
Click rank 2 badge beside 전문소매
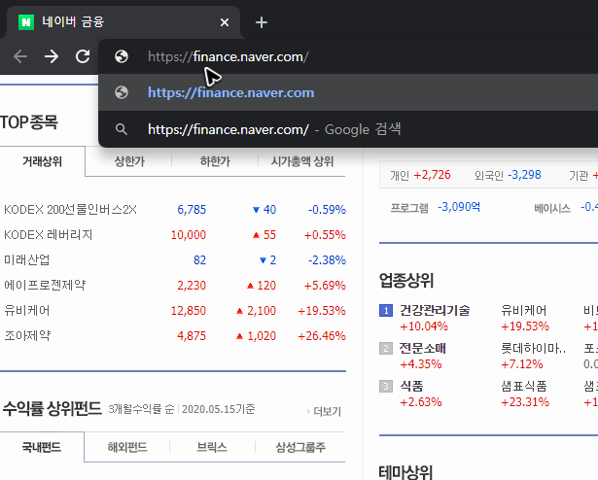[x=386, y=348]
